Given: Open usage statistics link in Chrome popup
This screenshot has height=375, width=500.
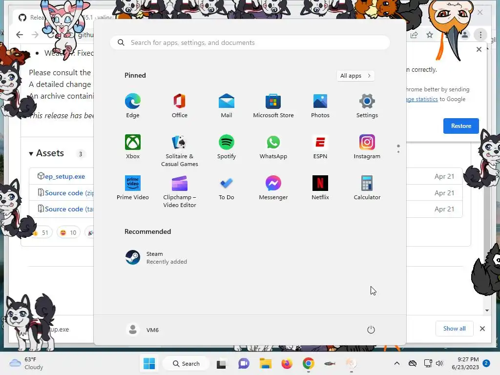Looking at the screenshot, I should pyautogui.click(x=421, y=99).
